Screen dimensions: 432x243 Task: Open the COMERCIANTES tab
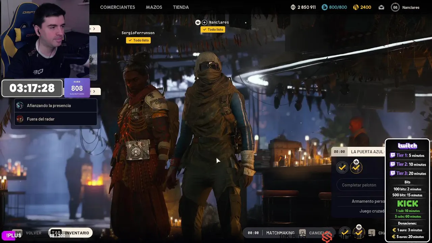point(117,7)
